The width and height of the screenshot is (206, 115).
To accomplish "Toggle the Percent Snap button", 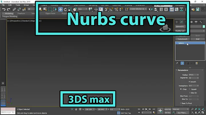I will (x=116, y=9).
